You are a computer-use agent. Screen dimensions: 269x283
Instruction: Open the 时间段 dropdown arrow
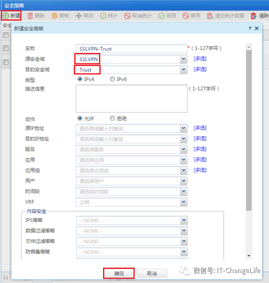(184, 191)
